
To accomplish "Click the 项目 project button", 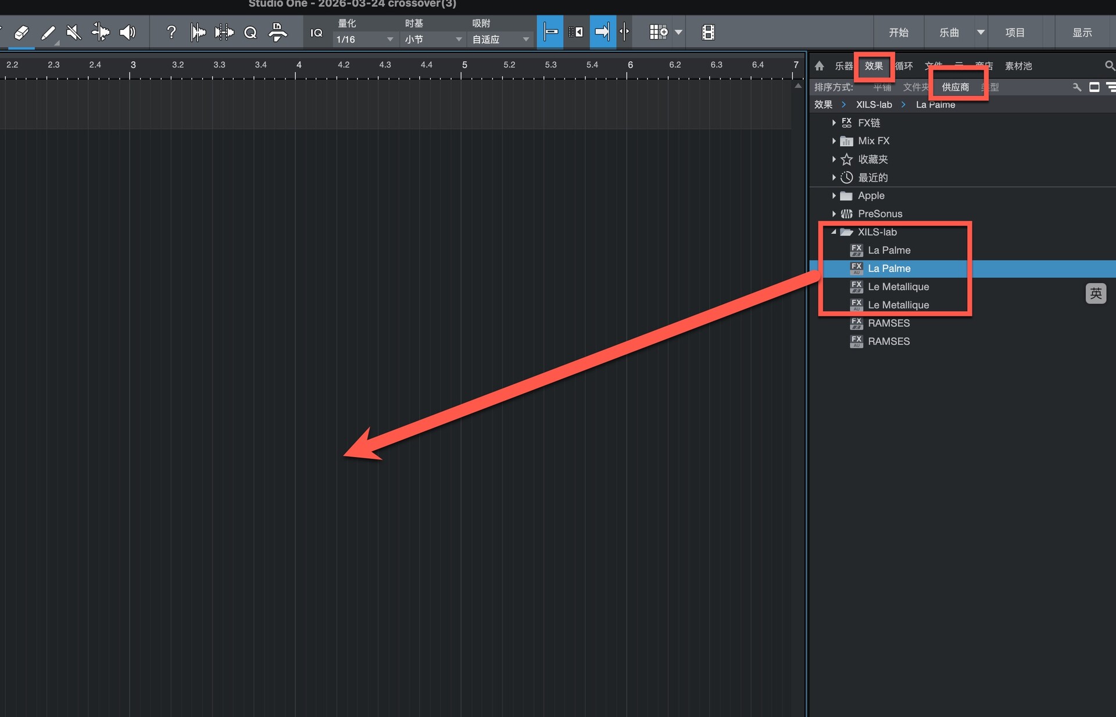I will (x=1015, y=33).
